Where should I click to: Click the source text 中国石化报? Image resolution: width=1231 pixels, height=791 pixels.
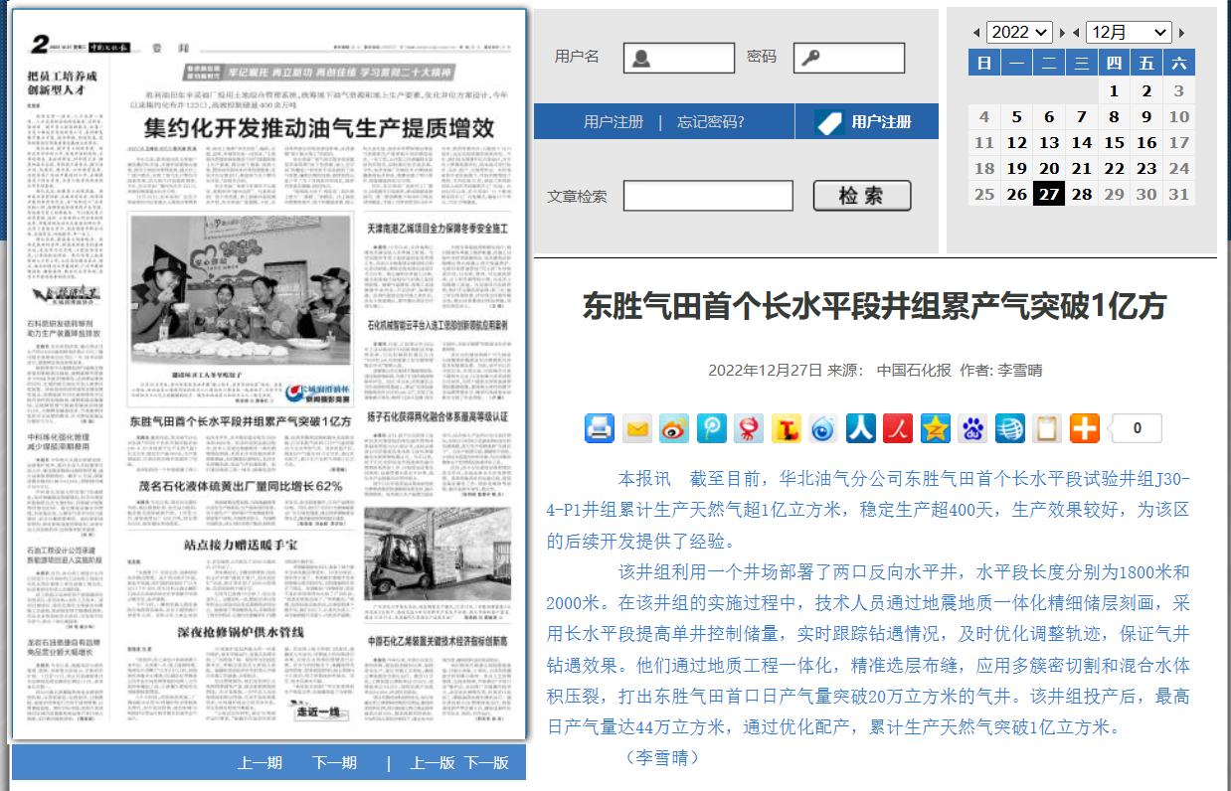tap(914, 371)
